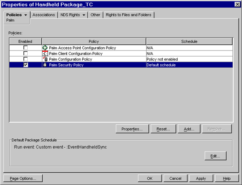Enable Palm Access Point Configuration Policy checkbox

coord(26,47)
